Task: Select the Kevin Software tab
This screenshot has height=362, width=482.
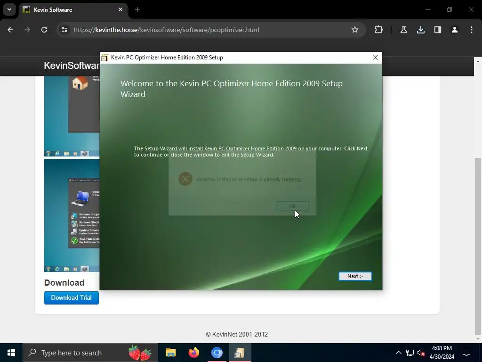Action: click(74, 10)
